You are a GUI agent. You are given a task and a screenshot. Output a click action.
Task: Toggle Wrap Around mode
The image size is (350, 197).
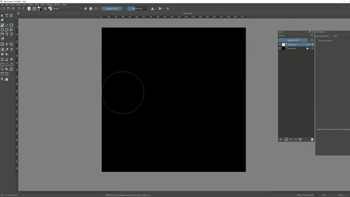tap(168, 9)
